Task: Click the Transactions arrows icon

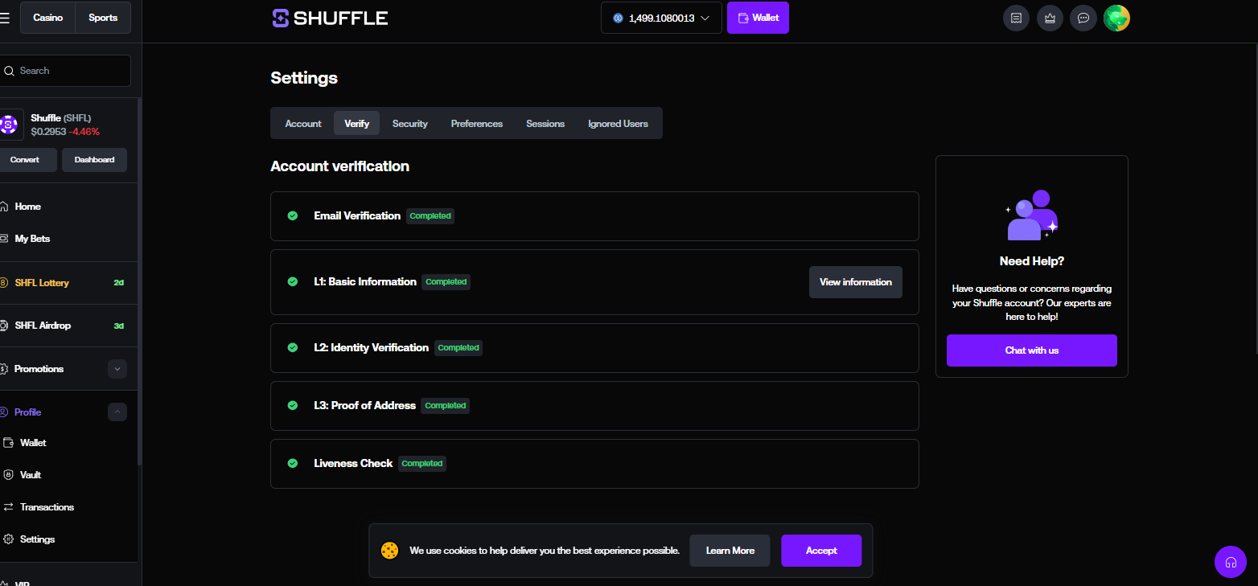Action: point(9,507)
